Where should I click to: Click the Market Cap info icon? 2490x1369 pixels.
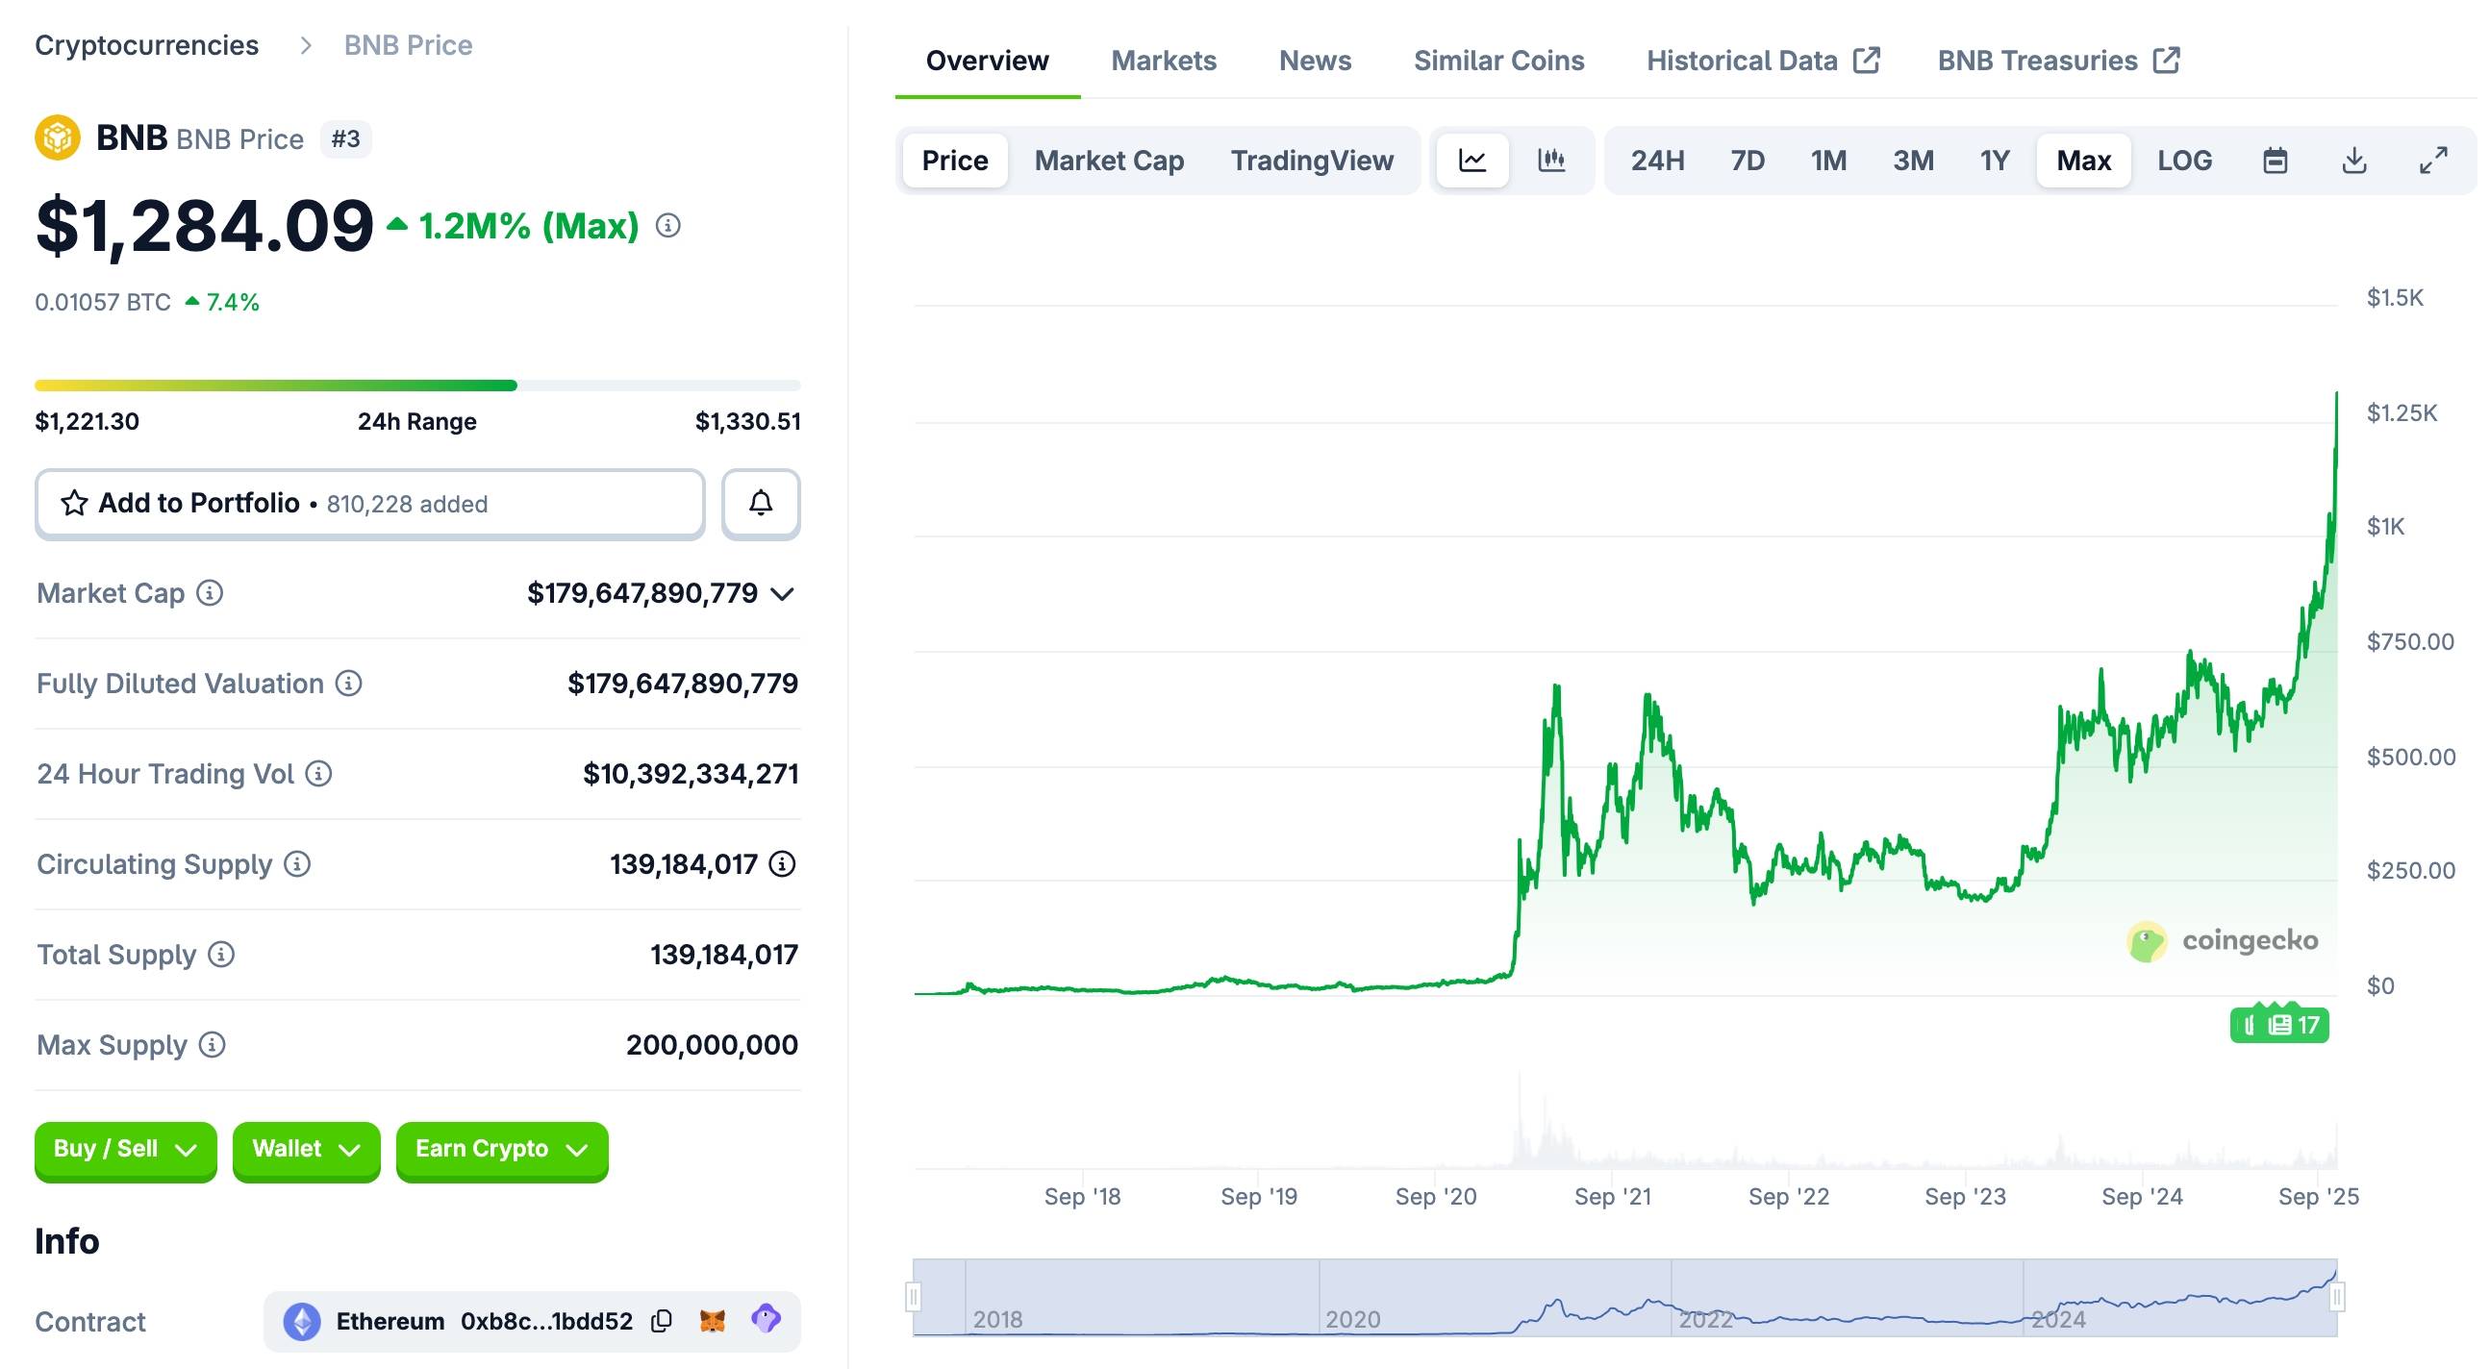tap(210, 592)
